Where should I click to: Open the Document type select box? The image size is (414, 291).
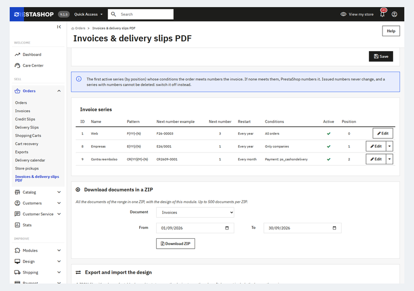point(195,212)
